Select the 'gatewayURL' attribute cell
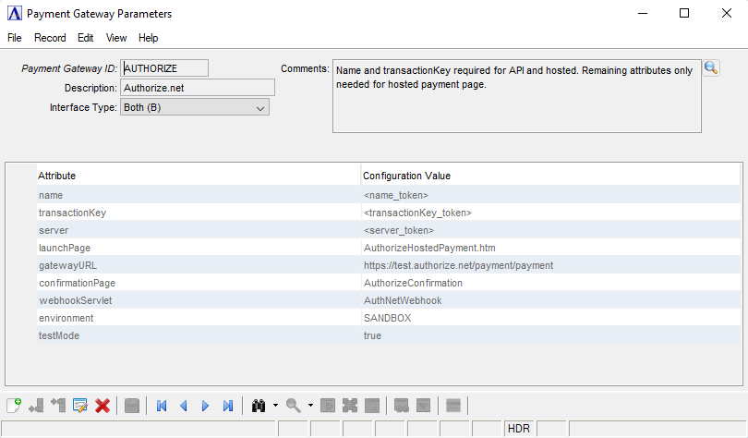 (199, 265)
